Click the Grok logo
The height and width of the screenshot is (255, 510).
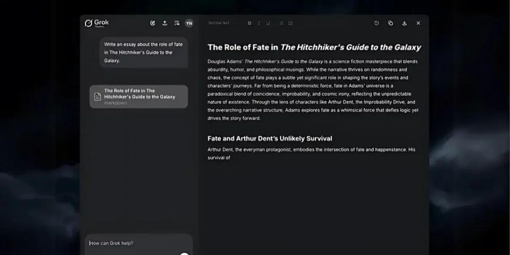point(97,23)
